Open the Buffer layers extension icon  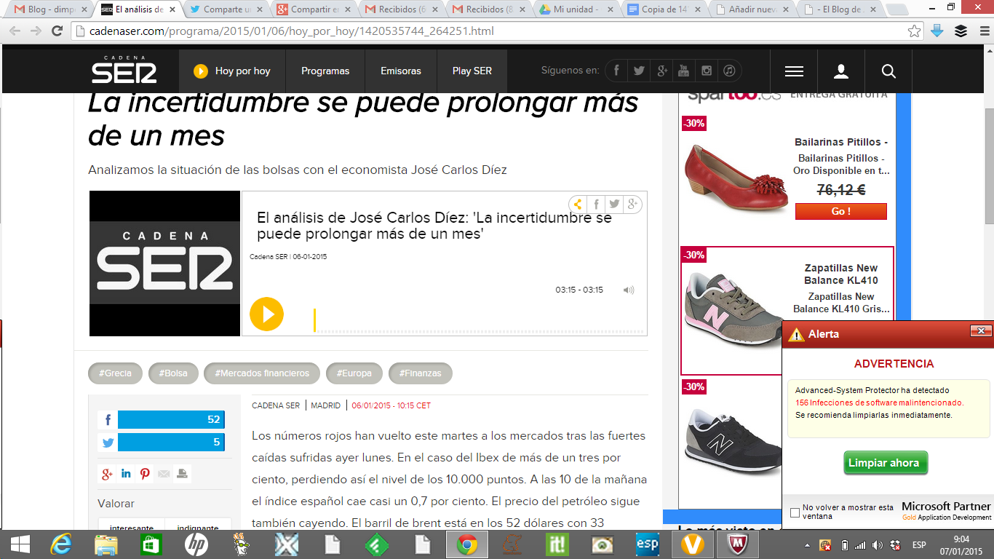coord(961,31)
